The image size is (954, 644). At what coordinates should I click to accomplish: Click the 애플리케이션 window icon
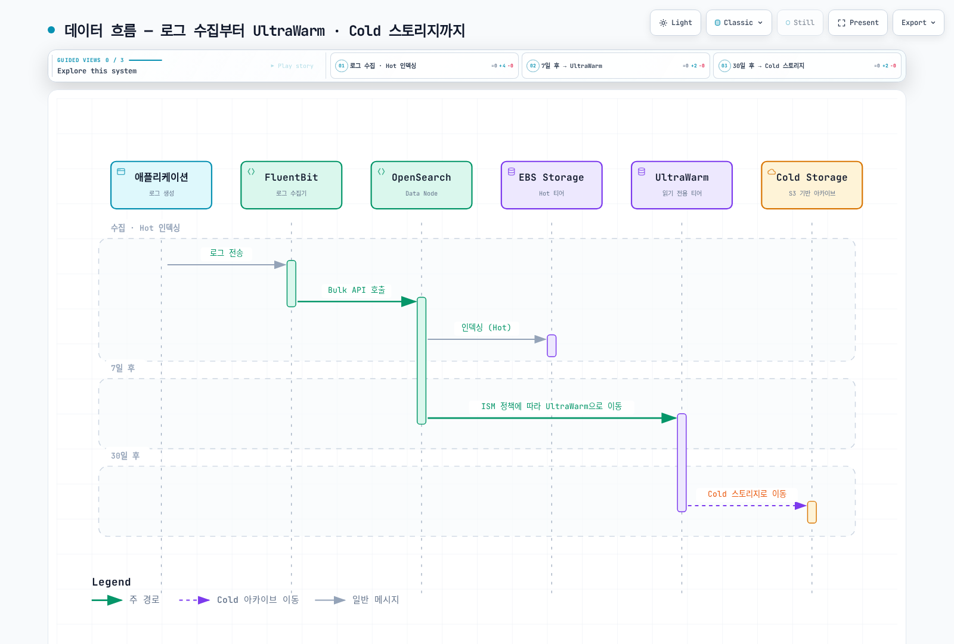pyautogui.click(x=121, y=172)
